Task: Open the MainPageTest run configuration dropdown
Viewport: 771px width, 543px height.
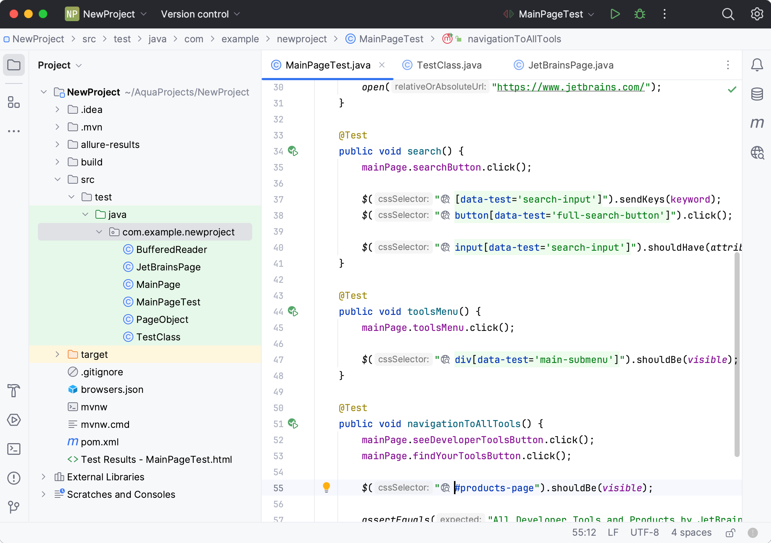Action: (551, 14)
